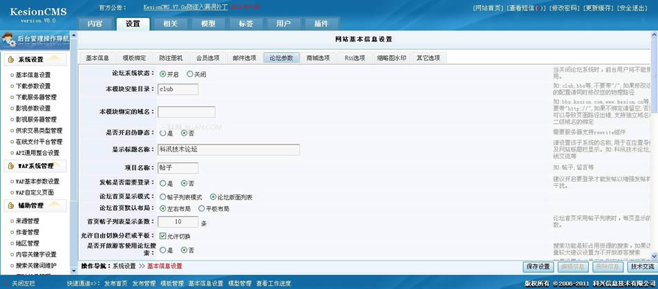
Task: Select 开启 for forum system status
Action: [x=162, y=74]
